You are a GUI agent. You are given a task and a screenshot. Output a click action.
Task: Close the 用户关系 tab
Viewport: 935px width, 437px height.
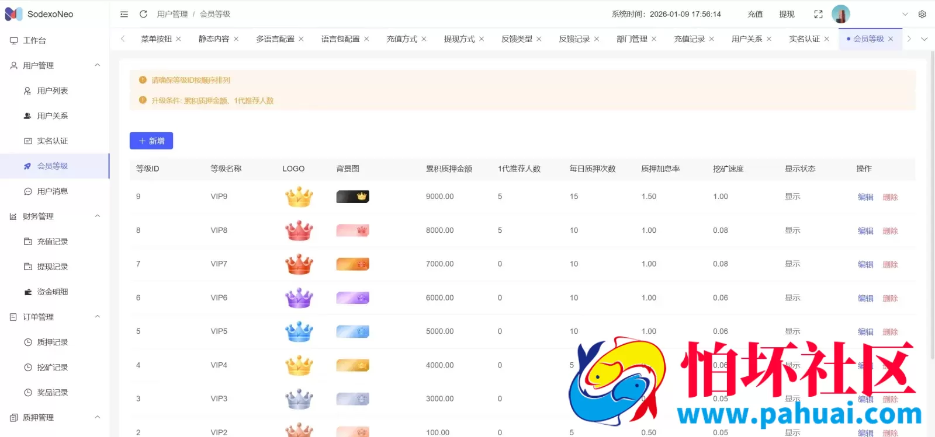click(769, 39)
